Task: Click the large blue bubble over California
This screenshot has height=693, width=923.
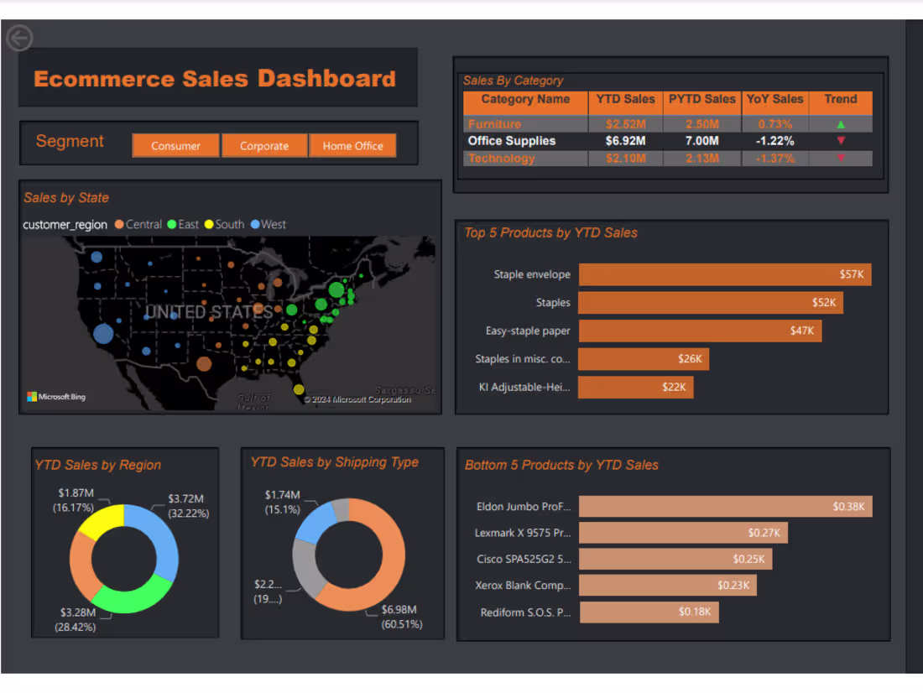Action: 103,332
